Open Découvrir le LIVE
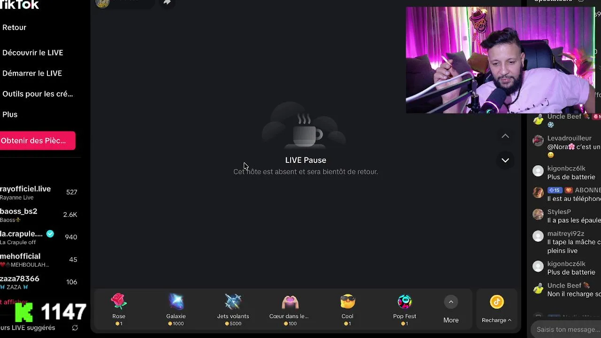The width and height of the screenshot is (601, 338). click(x=32, y=53)
